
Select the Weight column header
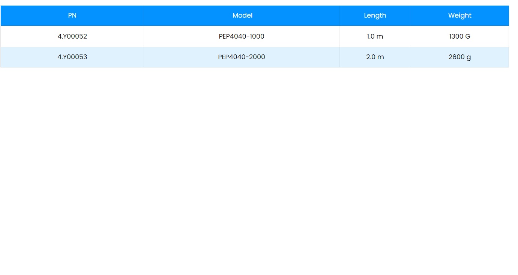click(459, 15)
